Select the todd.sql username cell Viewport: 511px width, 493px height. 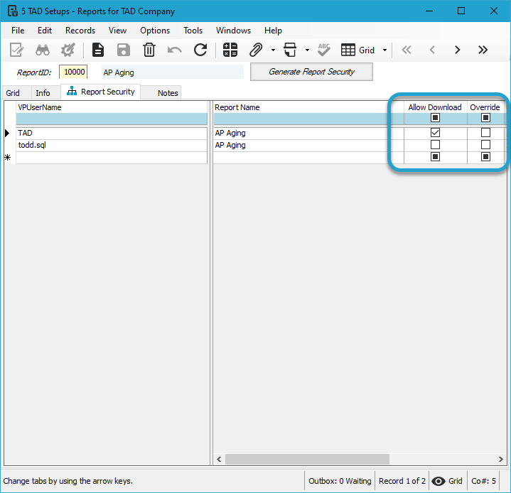pyautogui.click(x=112, y=145)
